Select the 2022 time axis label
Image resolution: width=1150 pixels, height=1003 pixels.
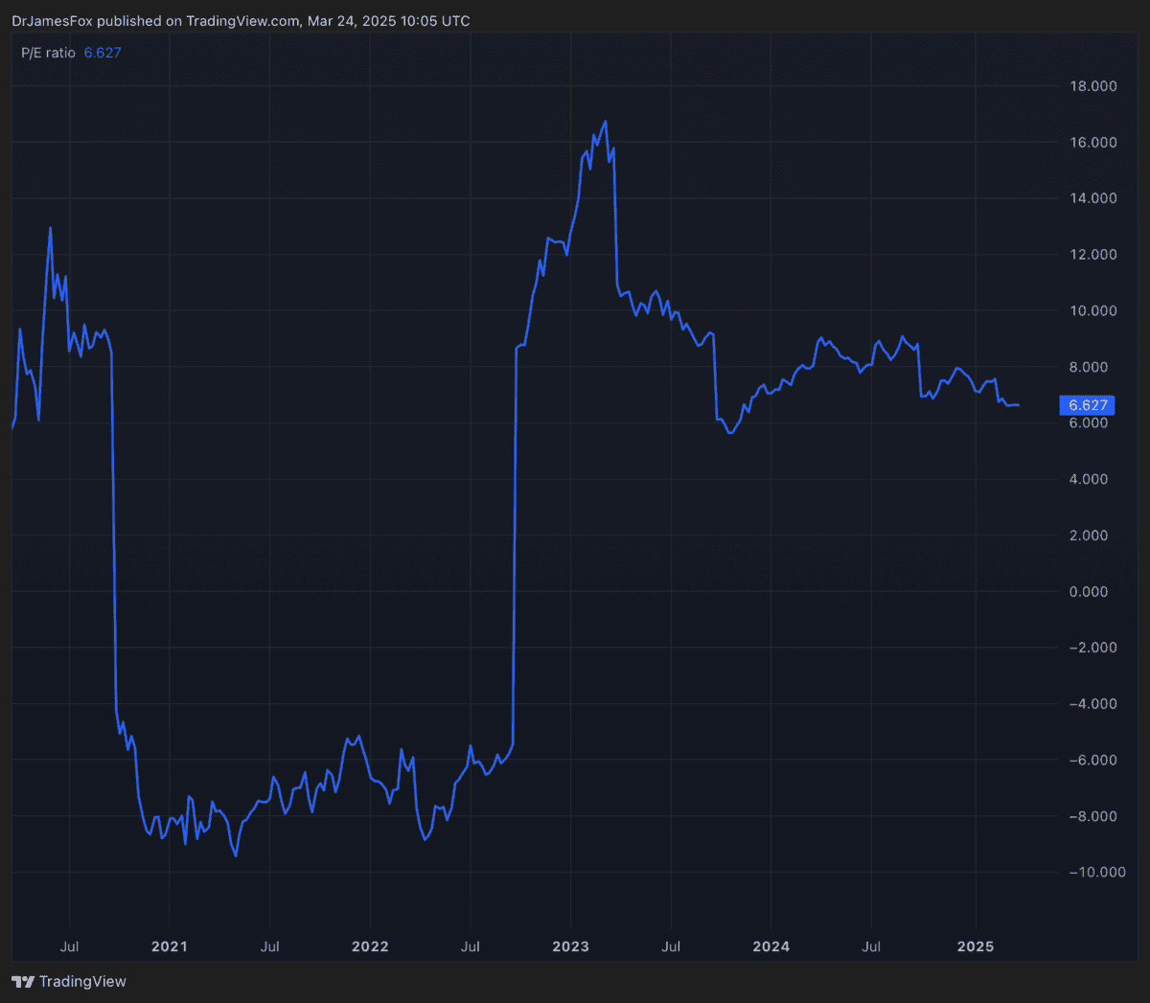370,946
